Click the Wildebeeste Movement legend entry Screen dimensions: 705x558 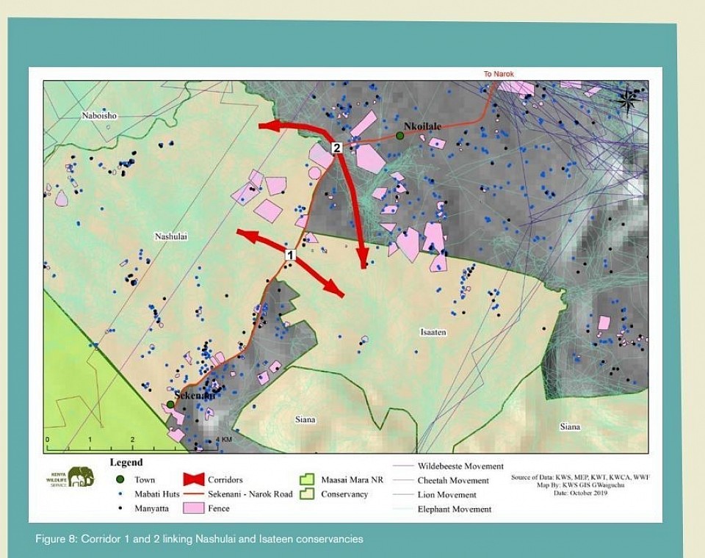(460, 466)
